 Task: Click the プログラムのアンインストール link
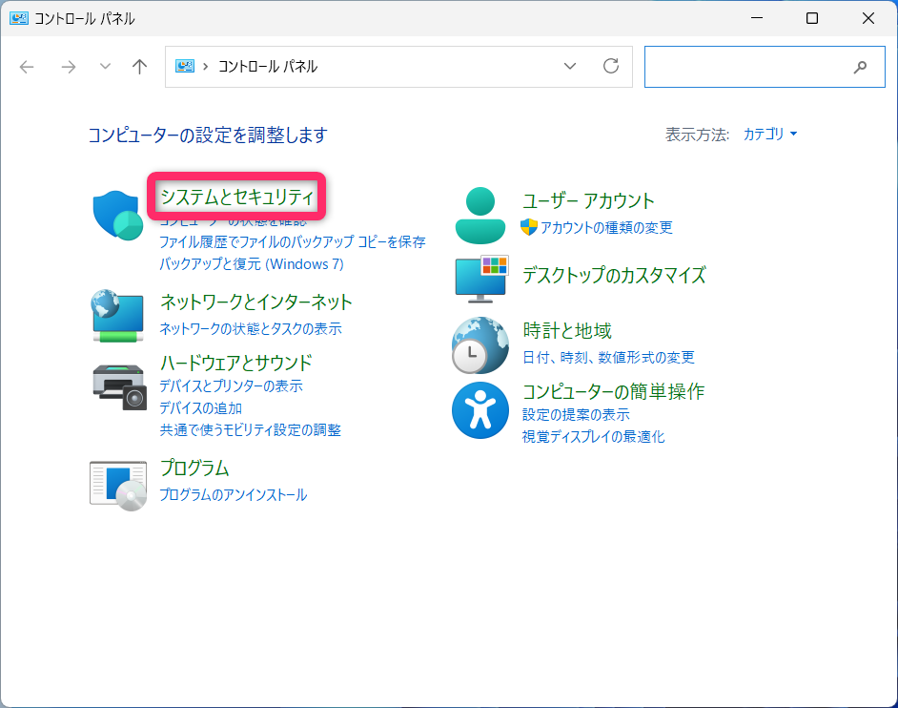tap(233, 495)
